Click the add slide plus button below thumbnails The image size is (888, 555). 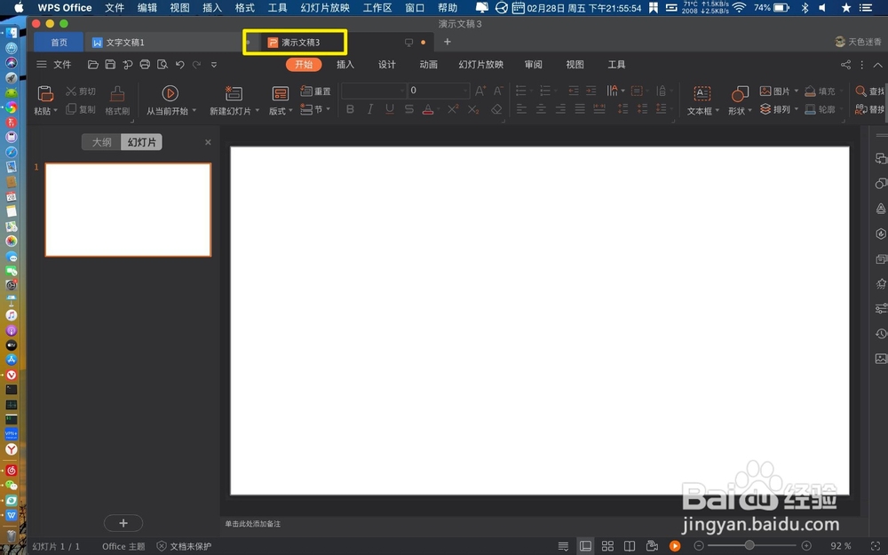(x=123, y=523)
